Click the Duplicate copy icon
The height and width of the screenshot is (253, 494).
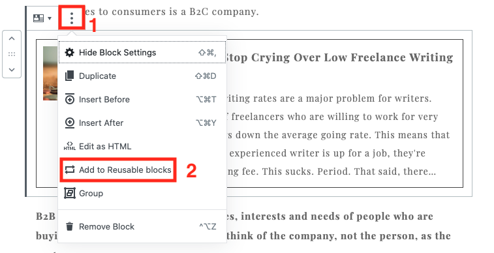(69, 76)
